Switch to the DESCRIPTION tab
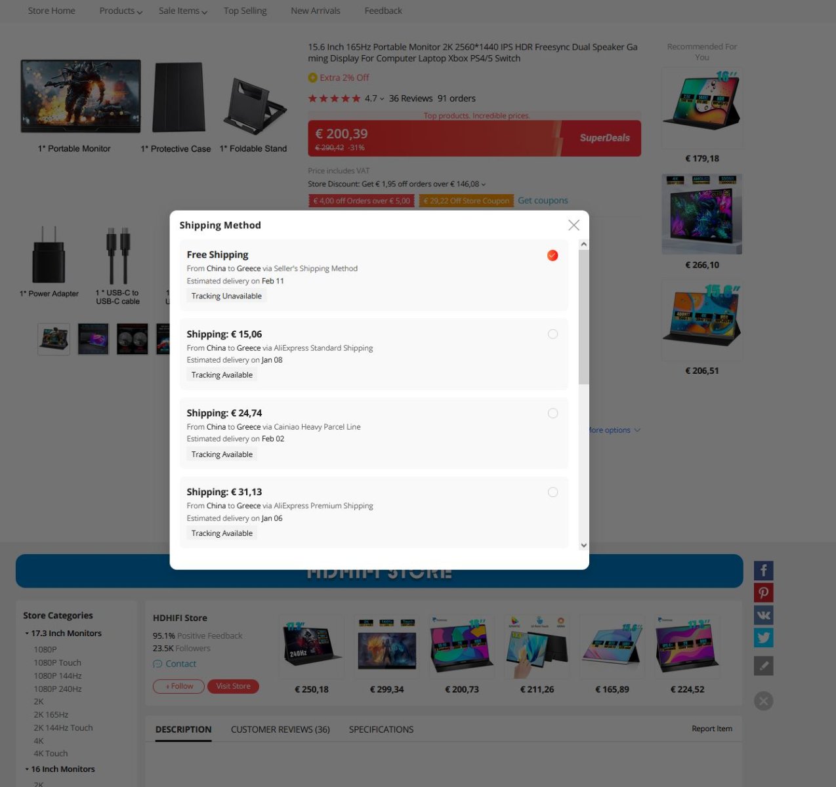 [184, 729]
